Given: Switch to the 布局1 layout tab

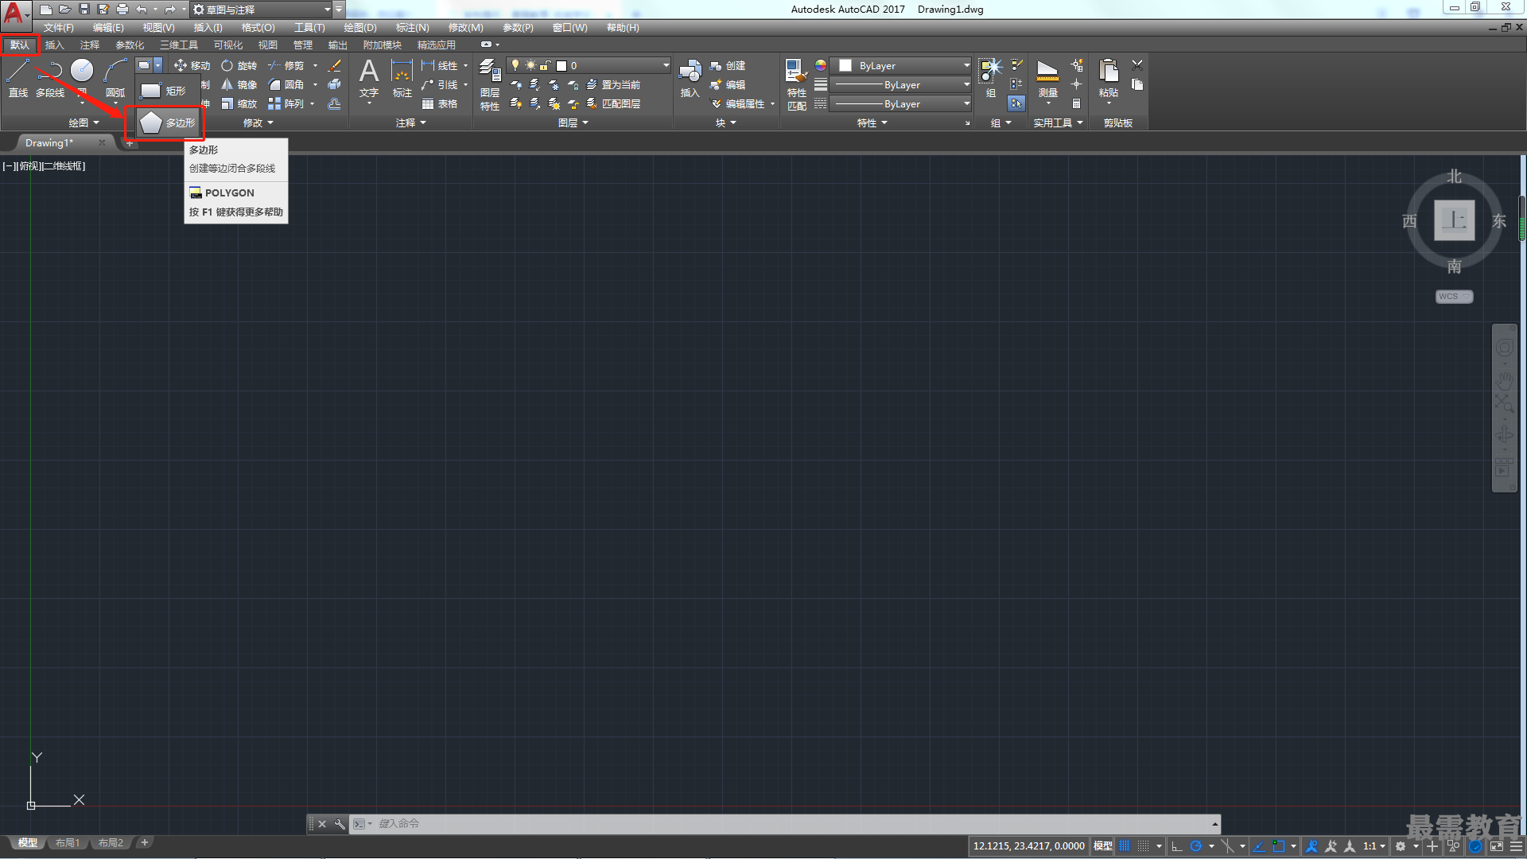Looking at the screenshot, I should click(x=68, y=843).
